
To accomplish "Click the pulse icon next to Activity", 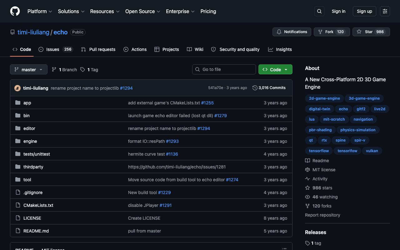I will 307,179.
